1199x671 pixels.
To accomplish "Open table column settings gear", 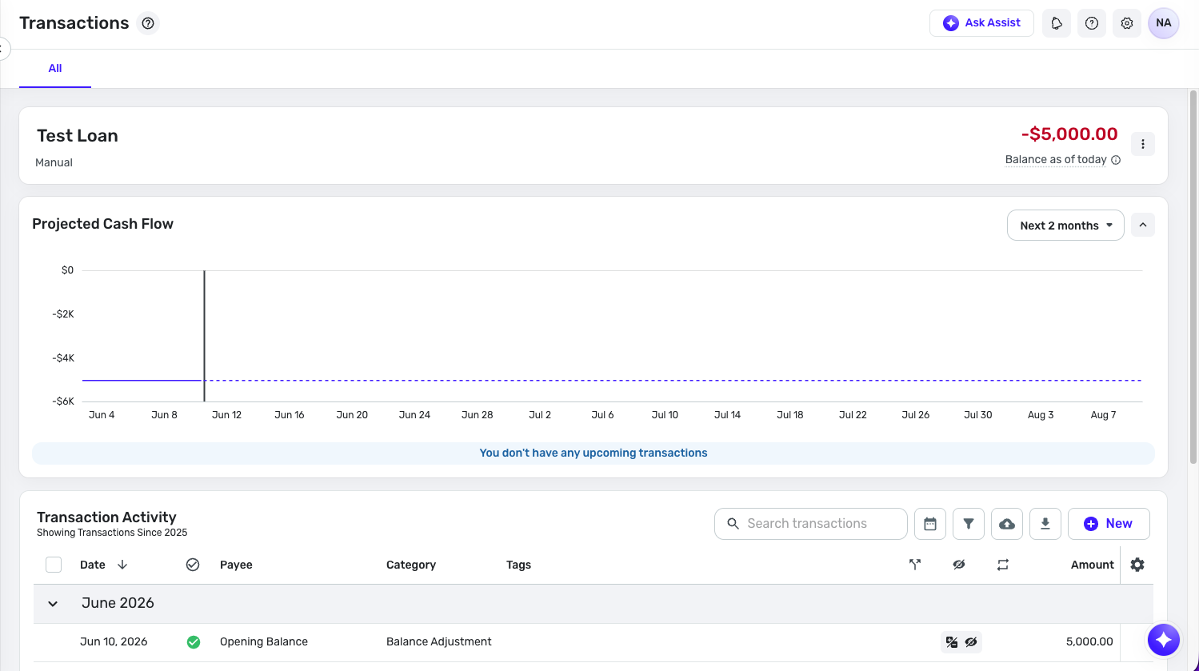I will coord(1137,565).
